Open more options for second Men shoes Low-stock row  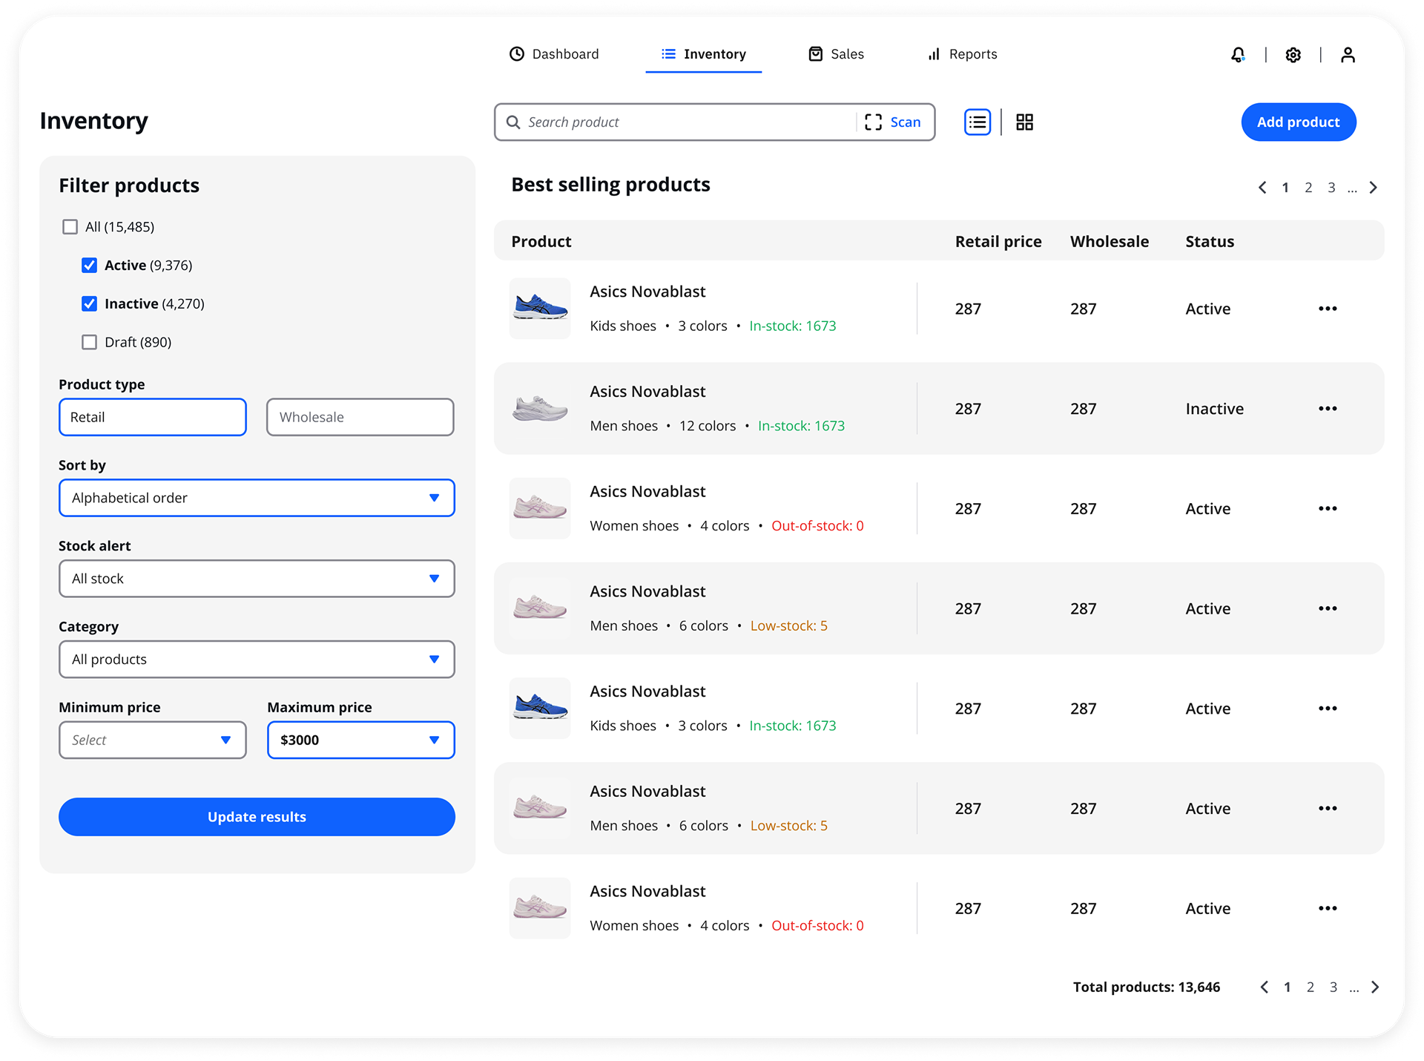1328,808
